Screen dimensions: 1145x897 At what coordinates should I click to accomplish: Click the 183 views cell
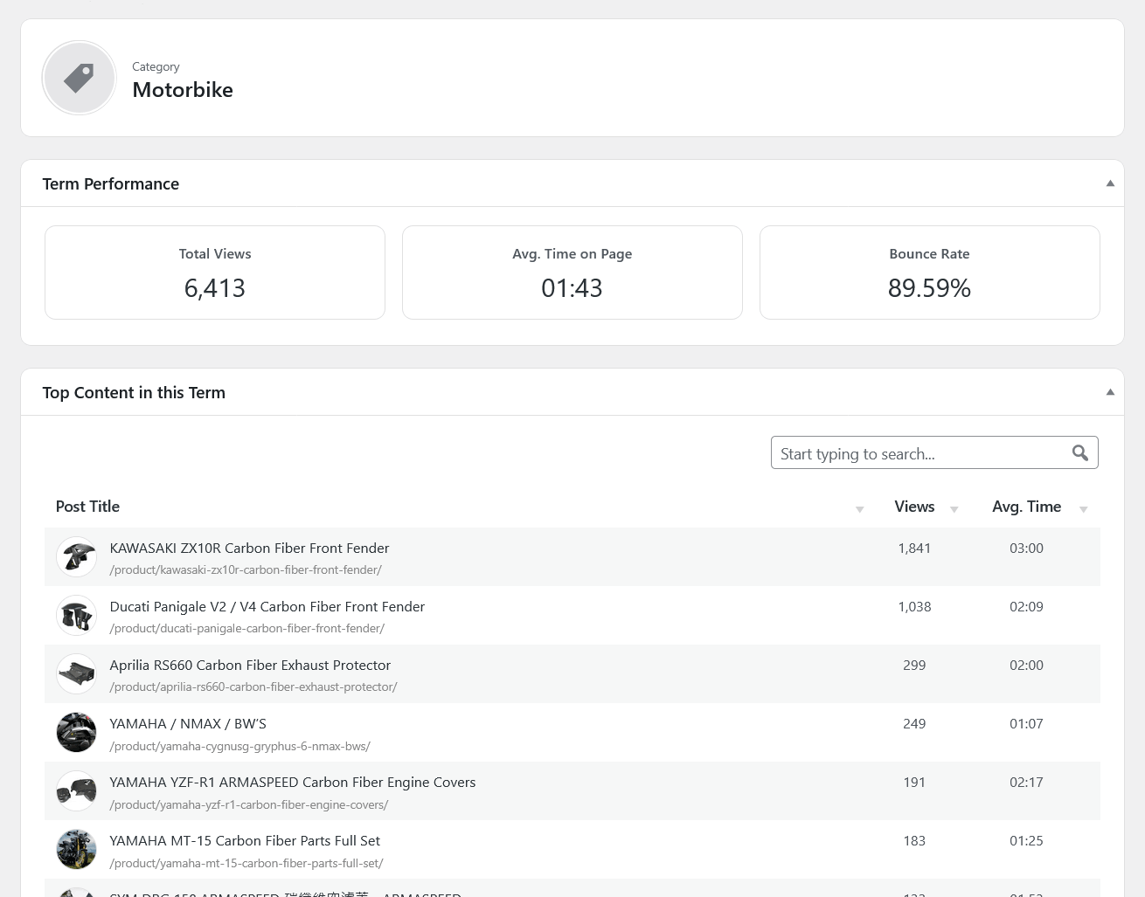pos(914,840)
